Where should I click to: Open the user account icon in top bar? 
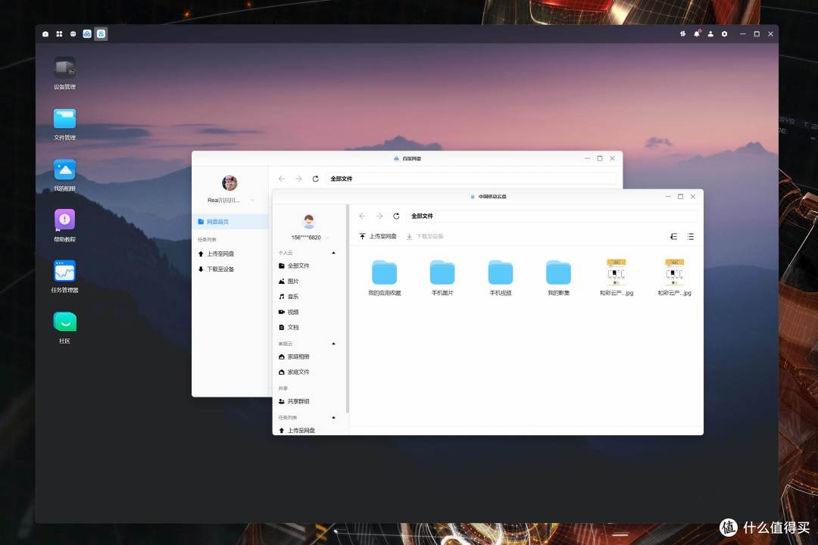(x=710, y=34)
